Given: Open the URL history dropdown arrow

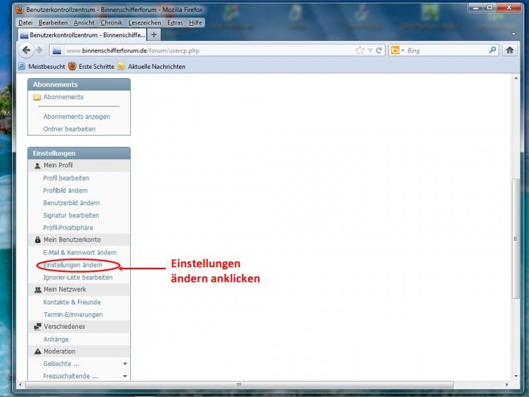Looking at the screenshot, I should [370, 50].
